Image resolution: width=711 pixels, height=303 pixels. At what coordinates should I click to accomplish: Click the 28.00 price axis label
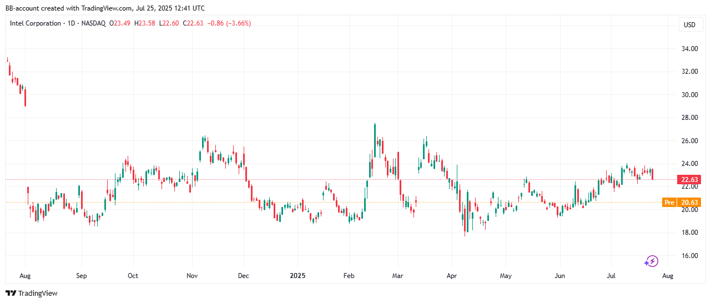pyautogui.click(x=690, y=118)
